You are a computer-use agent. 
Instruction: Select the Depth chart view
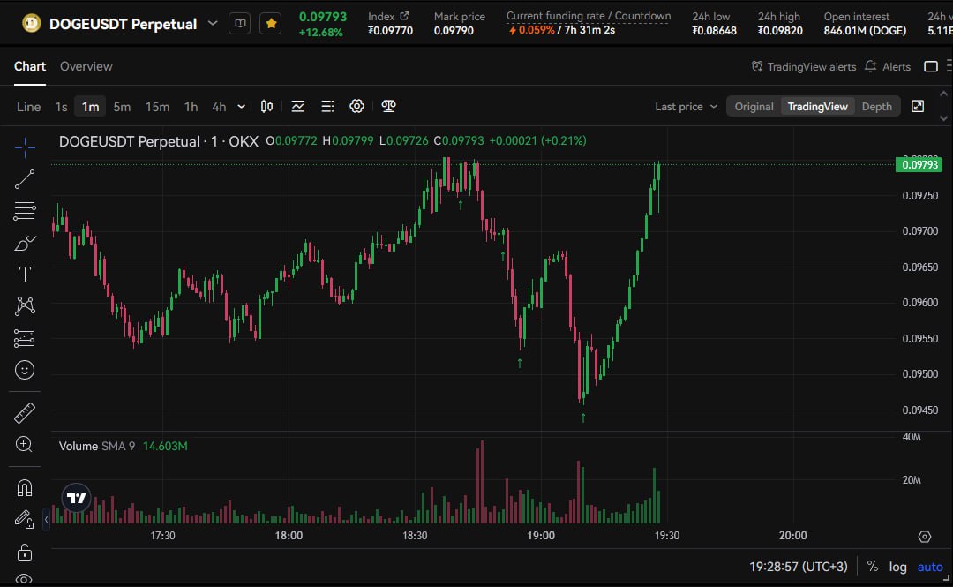pos(876,107)
